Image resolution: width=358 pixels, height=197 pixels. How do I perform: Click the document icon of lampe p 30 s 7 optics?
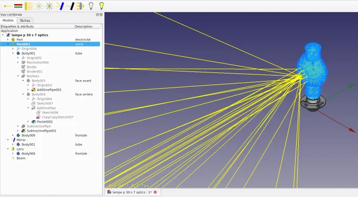[x=8, y=35]
